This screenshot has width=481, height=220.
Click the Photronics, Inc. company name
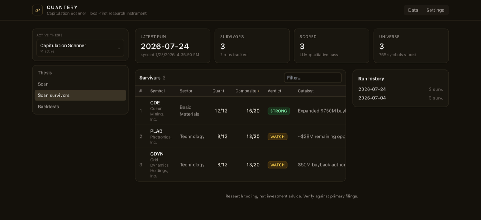(161, 140)
